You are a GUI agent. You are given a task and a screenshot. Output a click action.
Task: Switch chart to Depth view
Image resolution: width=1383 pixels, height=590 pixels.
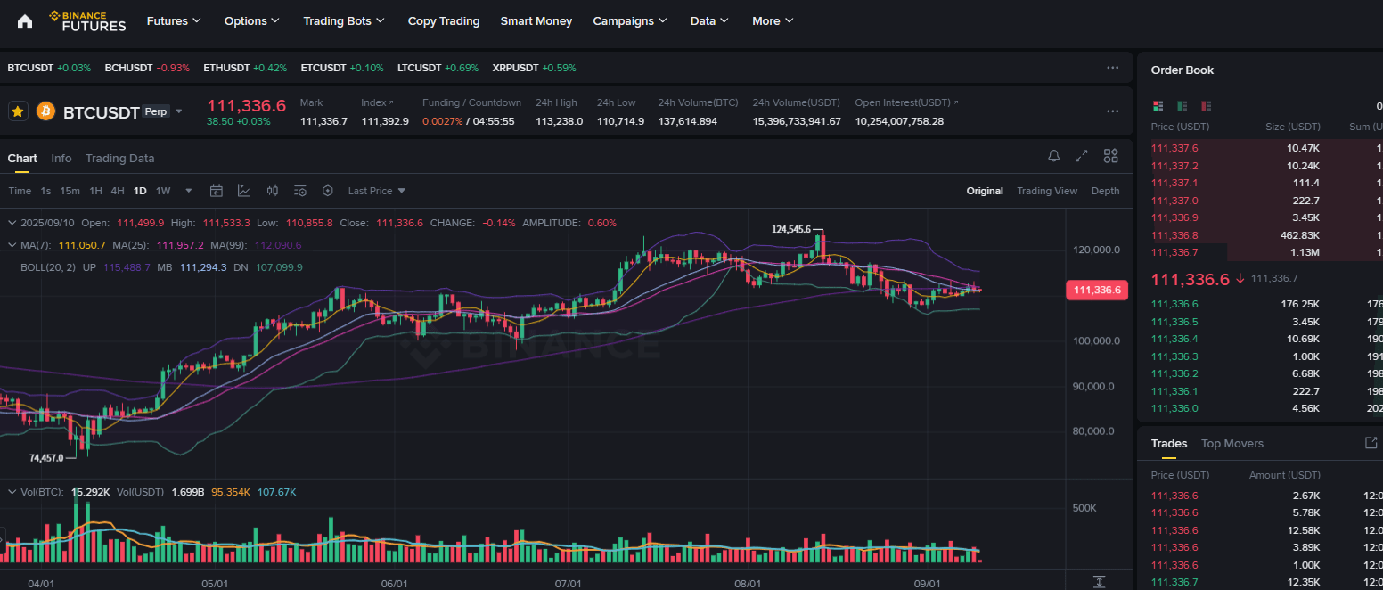1106,191
